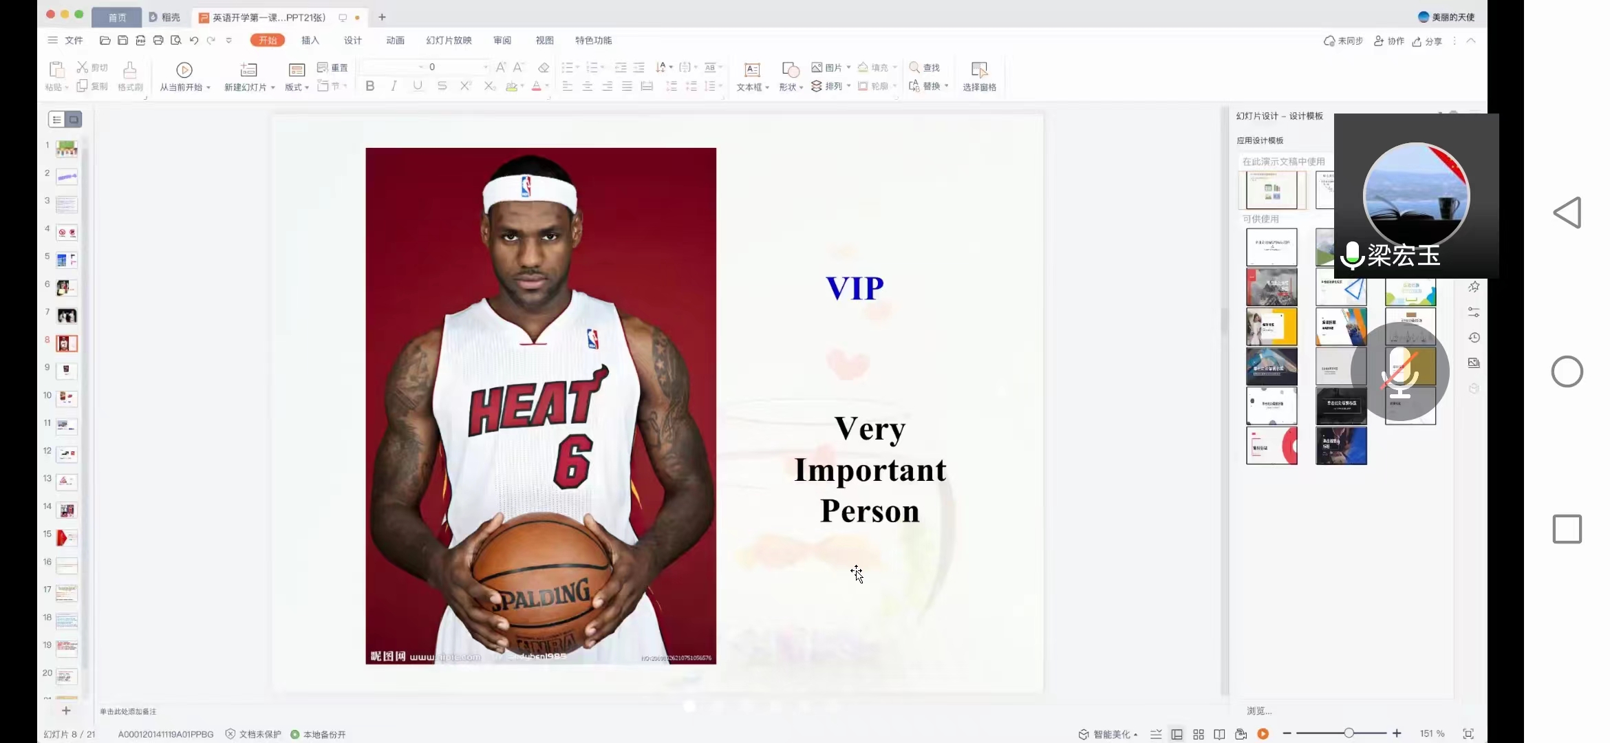This screenshot has height=743, width=1610.
Task: Open the 设计 ribbon tab
Action: point(353,41)
